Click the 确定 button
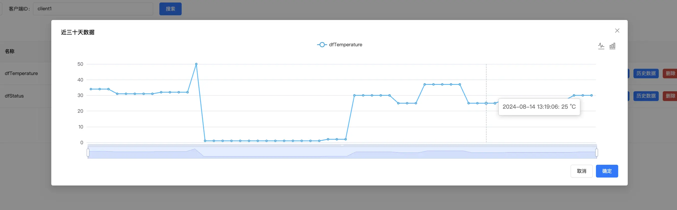This screenshot has width=677, height=210. coord(606,171)
